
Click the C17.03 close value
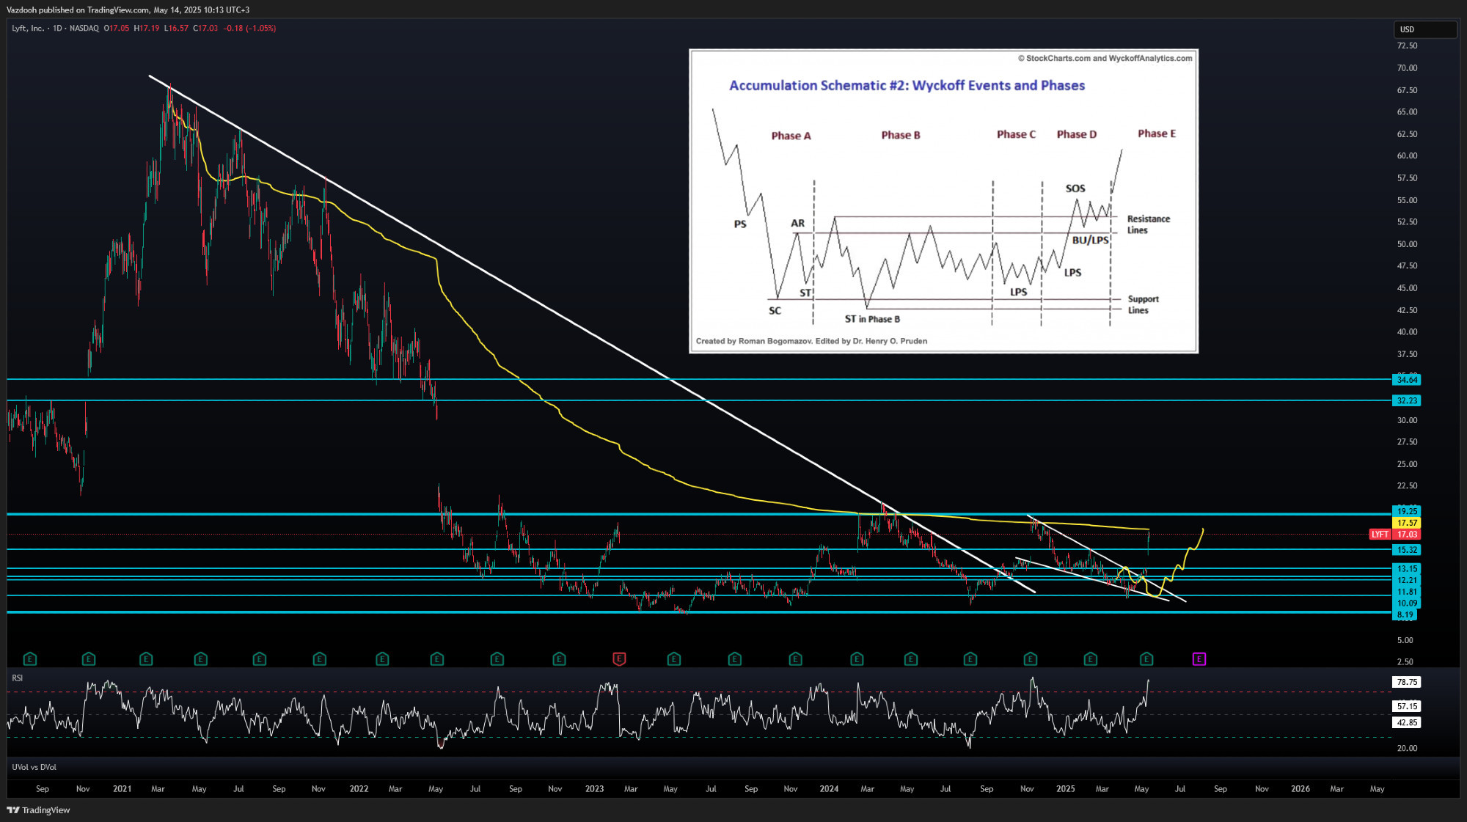coord(205,28)
